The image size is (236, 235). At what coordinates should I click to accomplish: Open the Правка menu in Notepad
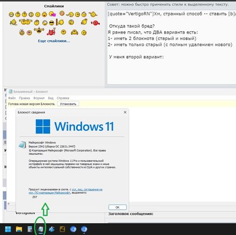click(24, 98)
